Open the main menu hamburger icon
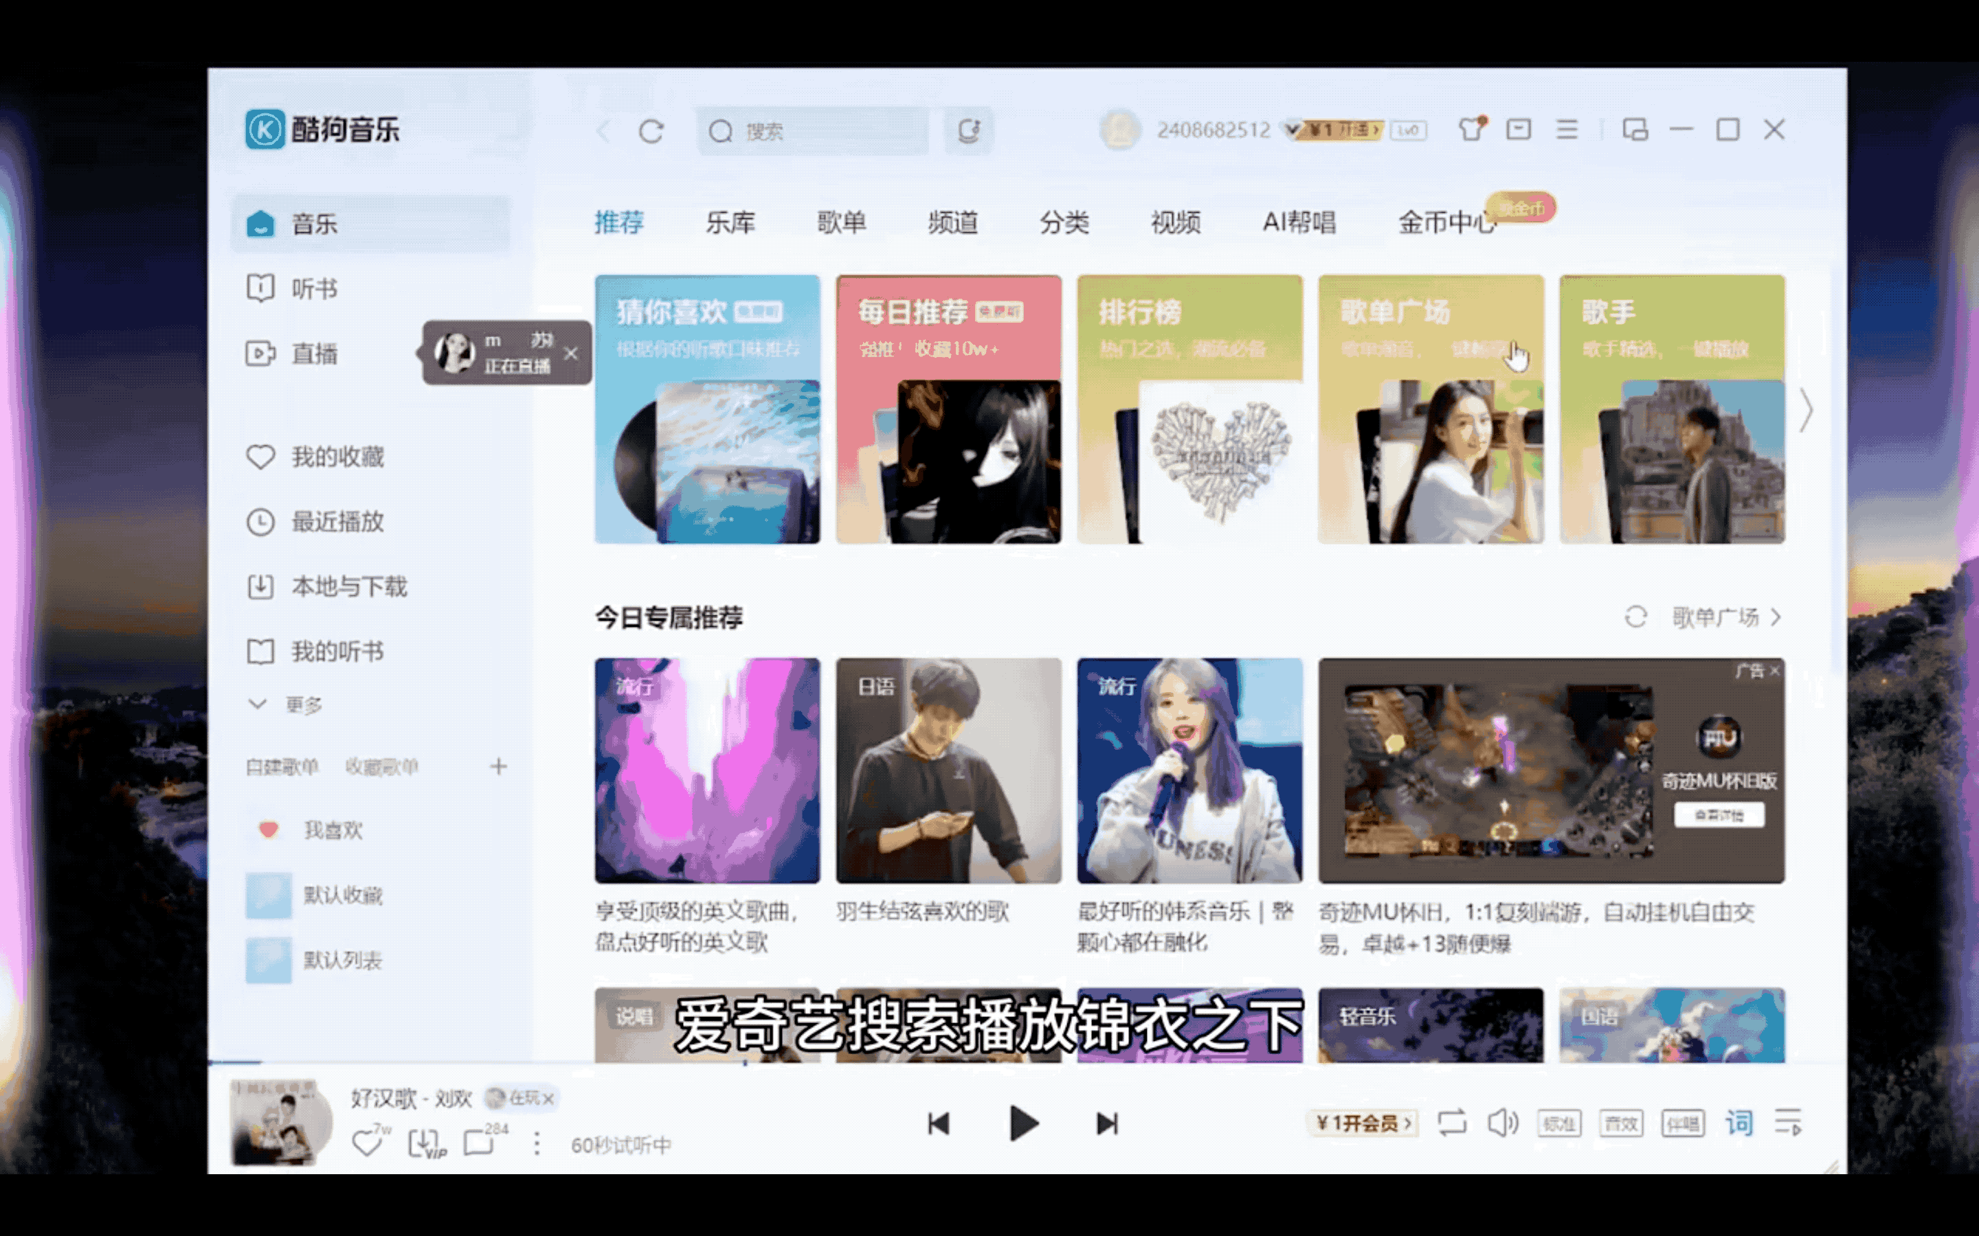 1566,129
